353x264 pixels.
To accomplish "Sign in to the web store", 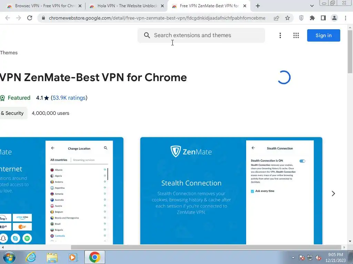I will coord(323,35).
